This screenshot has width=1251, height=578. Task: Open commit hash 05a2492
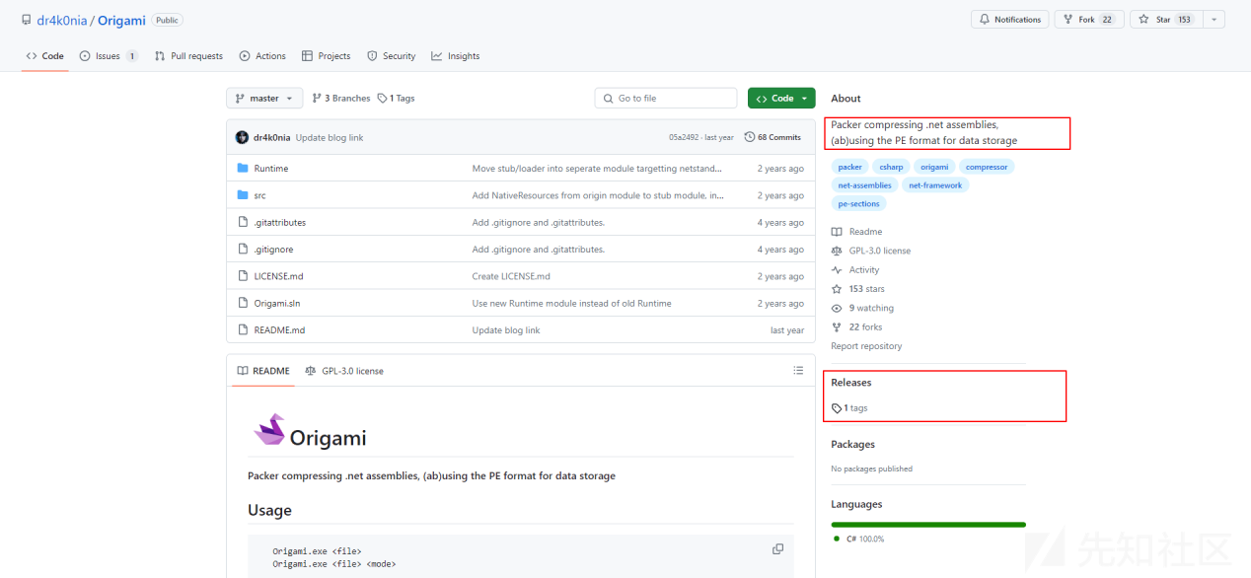(685, 138)
